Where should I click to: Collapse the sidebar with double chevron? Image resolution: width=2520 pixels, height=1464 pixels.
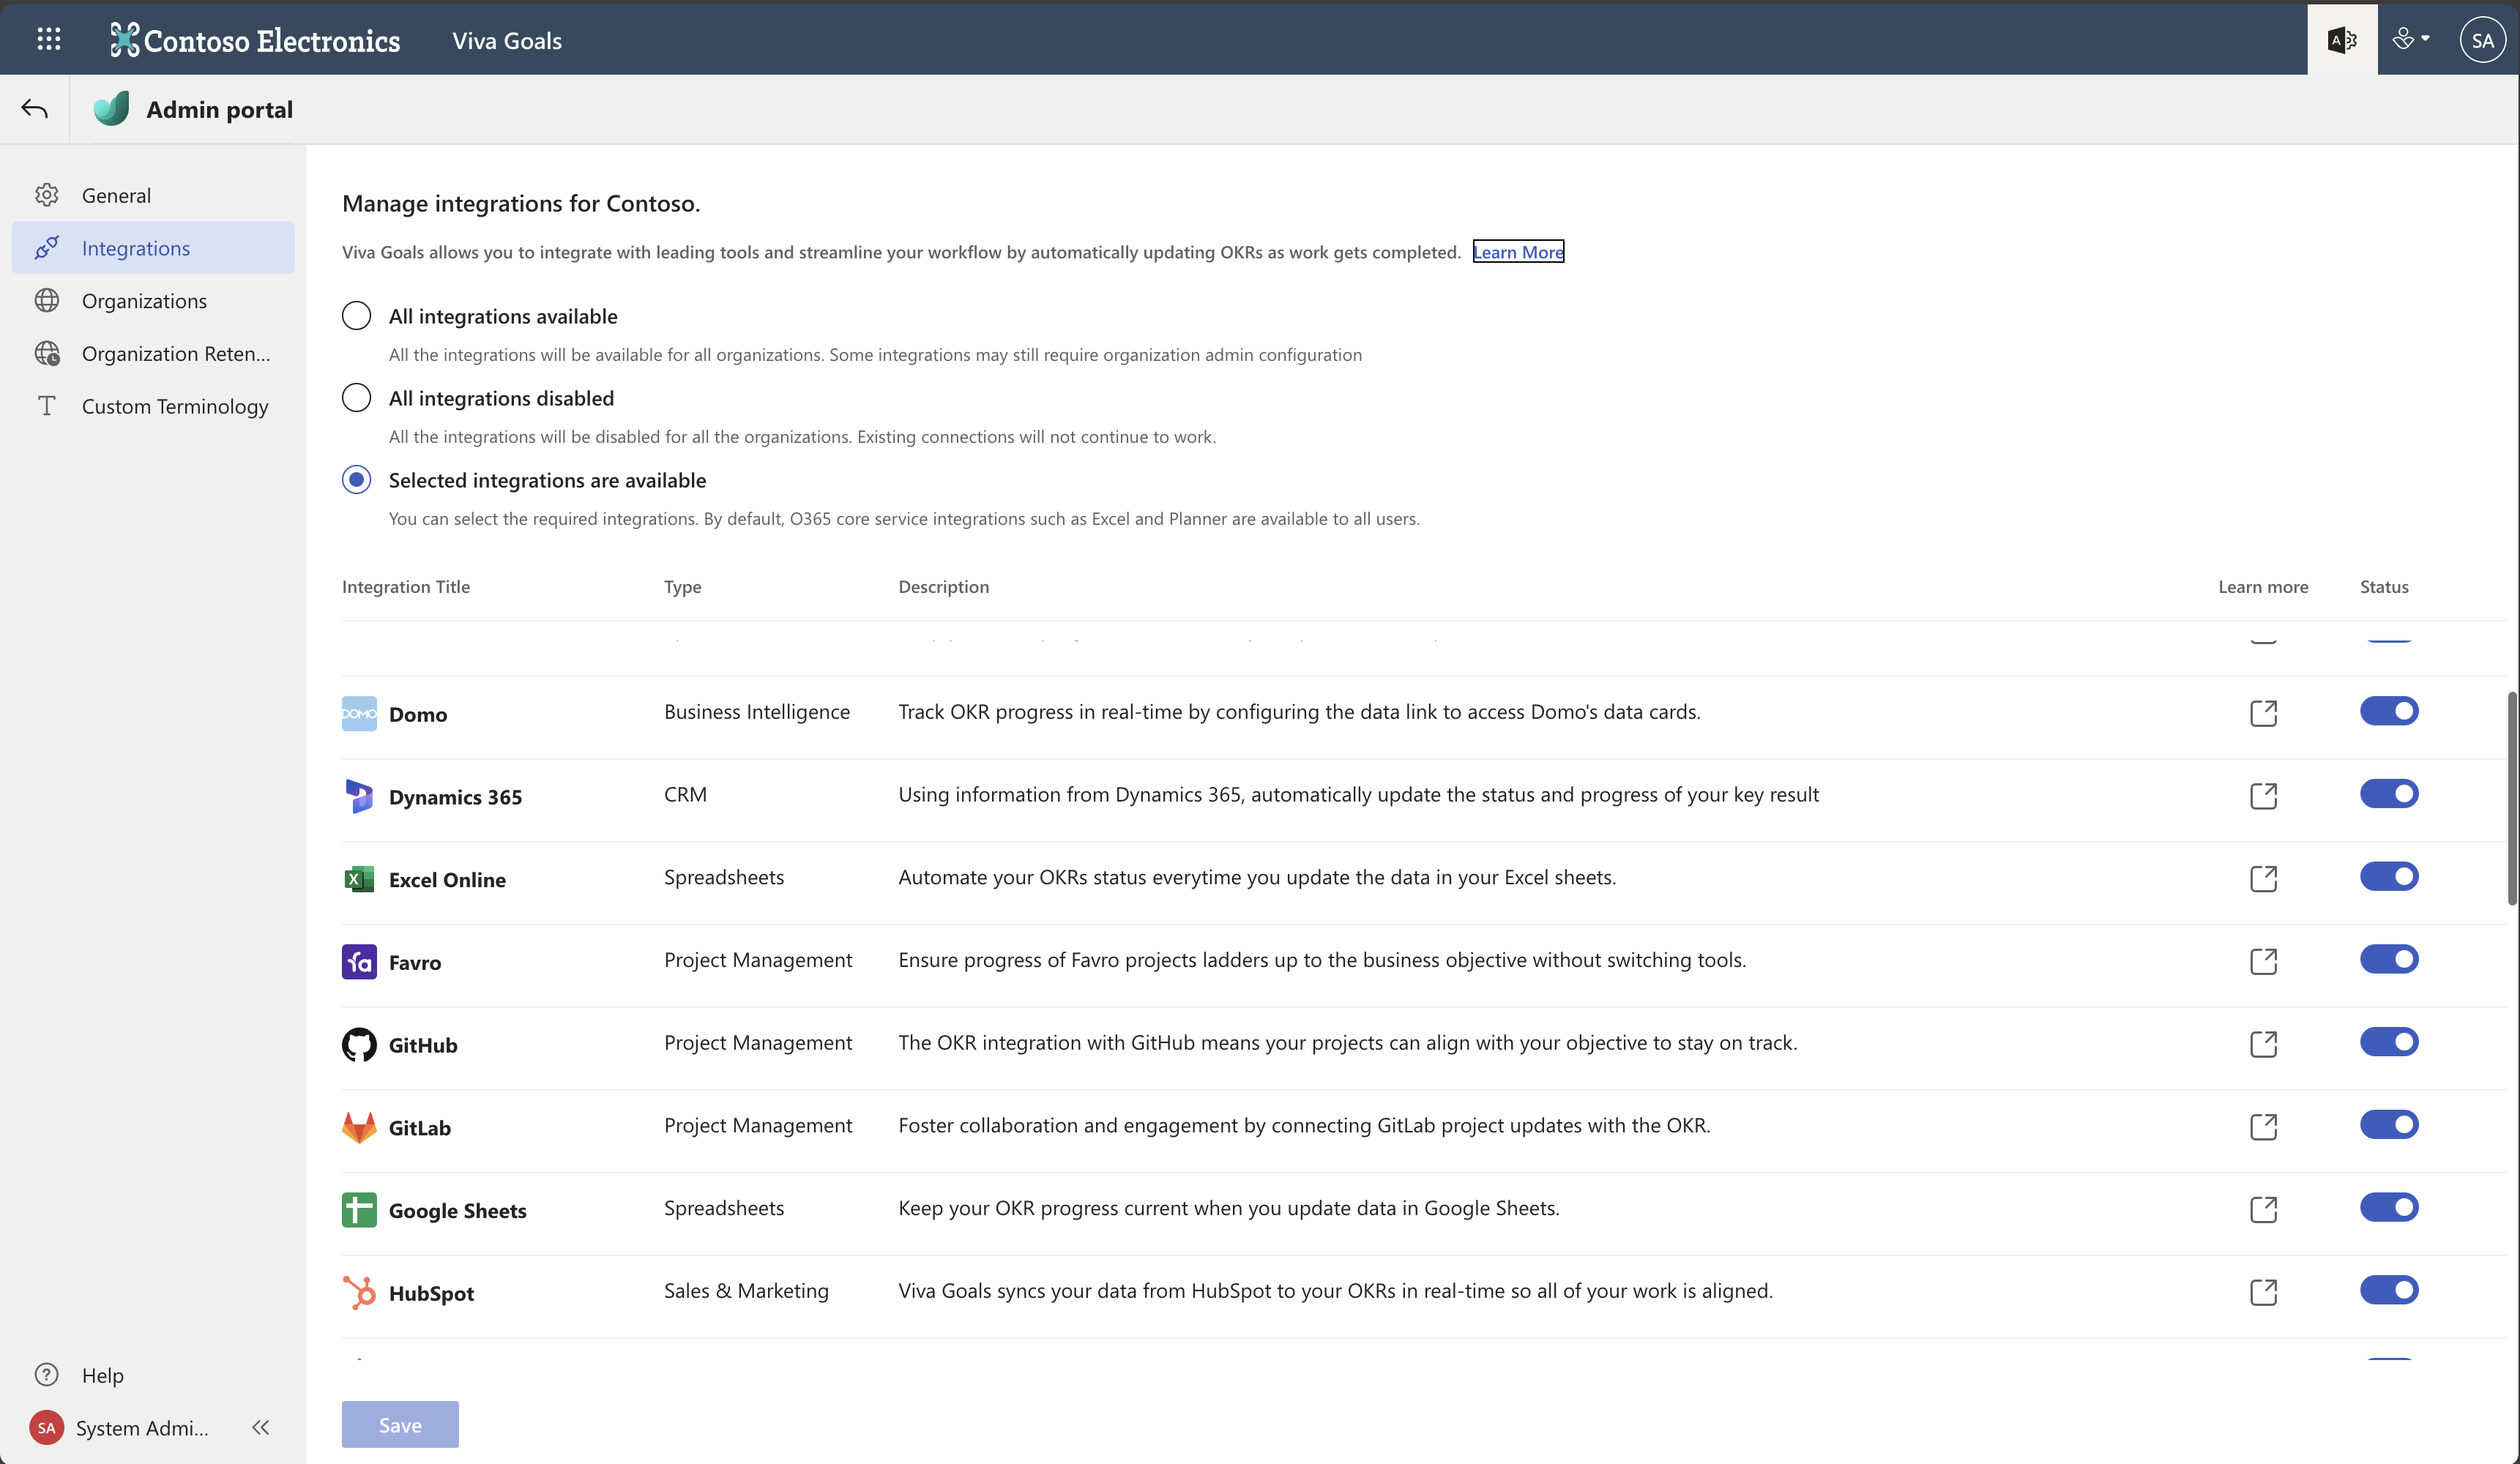261,1427
